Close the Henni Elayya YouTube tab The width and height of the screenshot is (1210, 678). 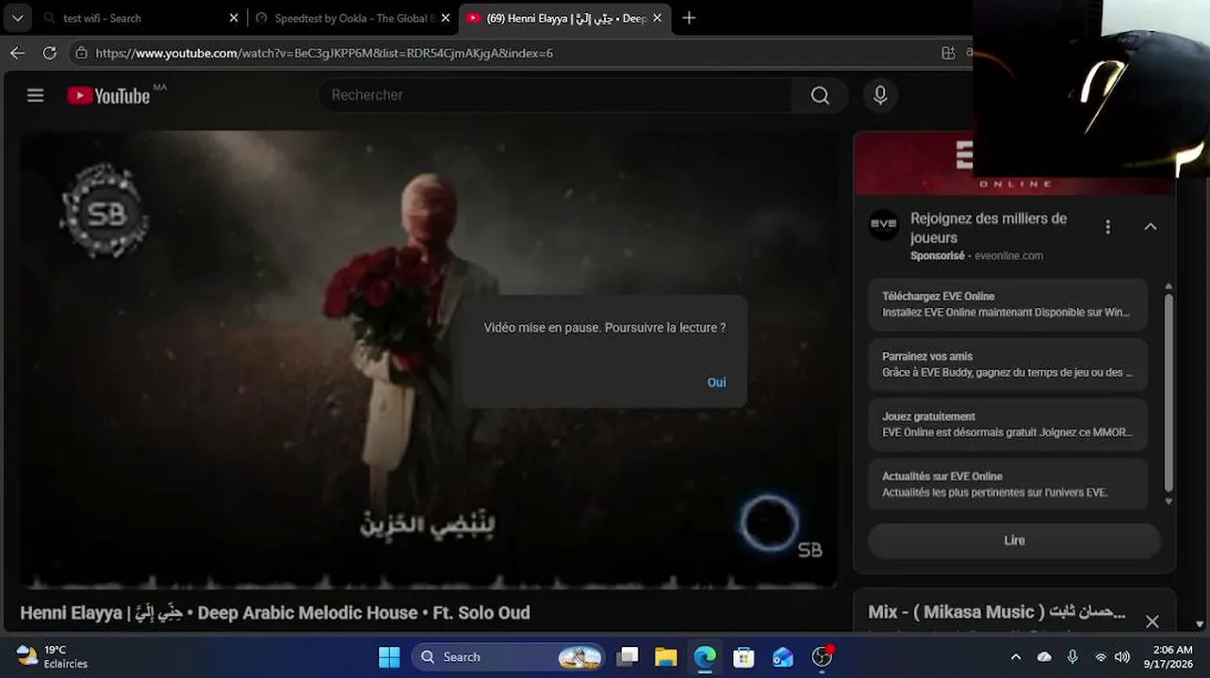tap(658, 18)
